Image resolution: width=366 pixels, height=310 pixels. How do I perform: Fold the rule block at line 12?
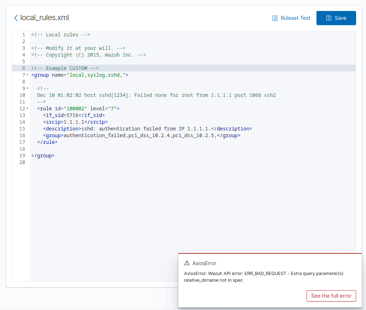point(27,109)
